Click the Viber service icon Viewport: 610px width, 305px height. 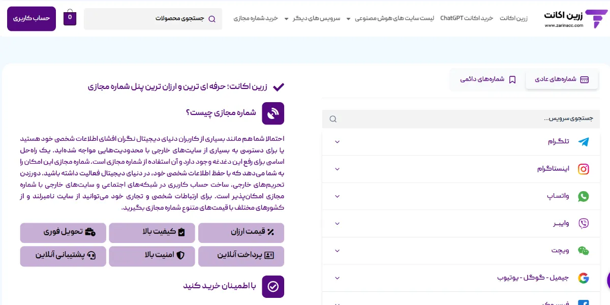584,224
